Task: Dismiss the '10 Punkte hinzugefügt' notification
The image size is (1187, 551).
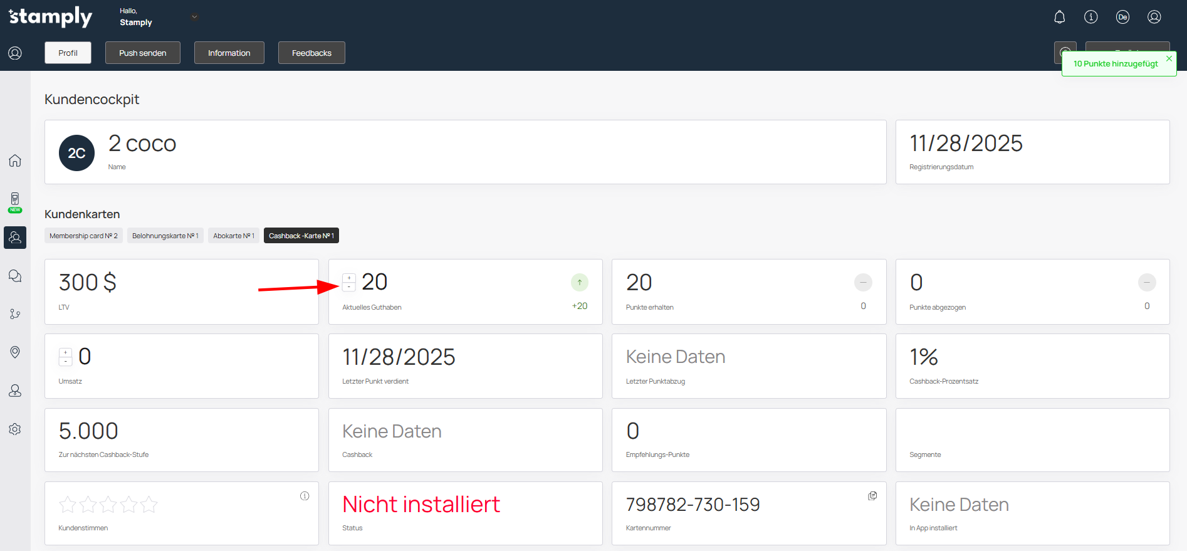Action: 1169,58
